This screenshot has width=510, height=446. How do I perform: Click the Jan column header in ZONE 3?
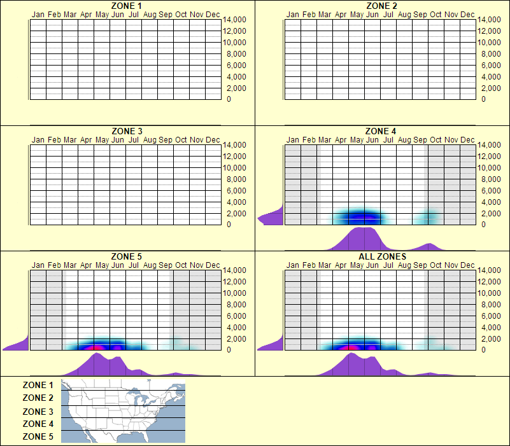(37, 139)
